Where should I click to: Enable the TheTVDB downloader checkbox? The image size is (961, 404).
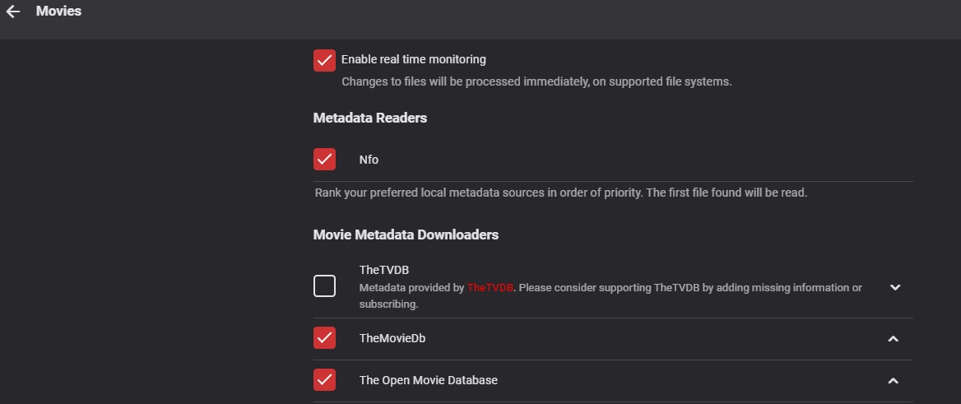[x=324, y=286]
